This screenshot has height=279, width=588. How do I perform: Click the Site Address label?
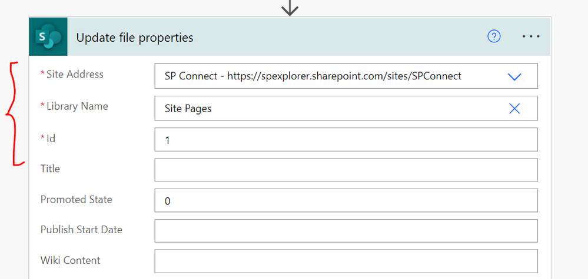(x=75, y=74)
